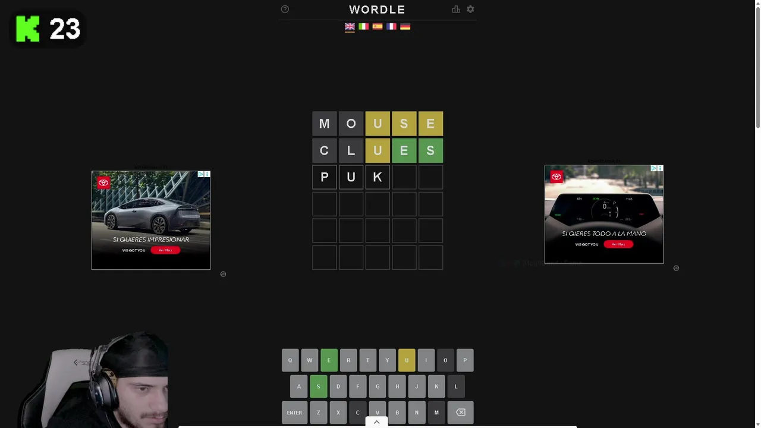Click the N key
Viewport: 761px width, 428px height.
(416, 412)
